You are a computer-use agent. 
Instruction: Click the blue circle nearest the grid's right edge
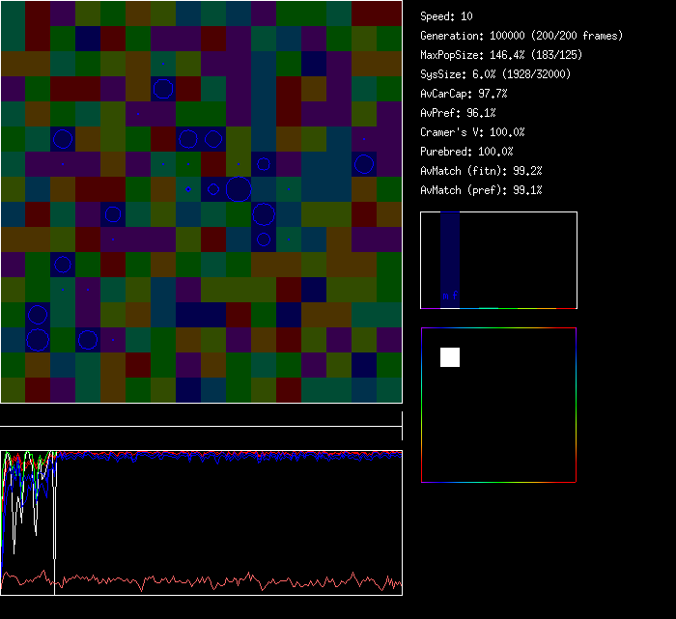(x=364, y=164)
